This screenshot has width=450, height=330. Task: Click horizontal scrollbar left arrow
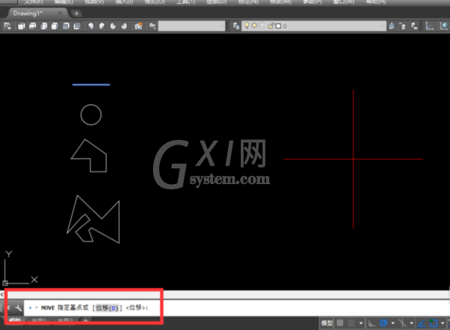(x=2, y=295)
